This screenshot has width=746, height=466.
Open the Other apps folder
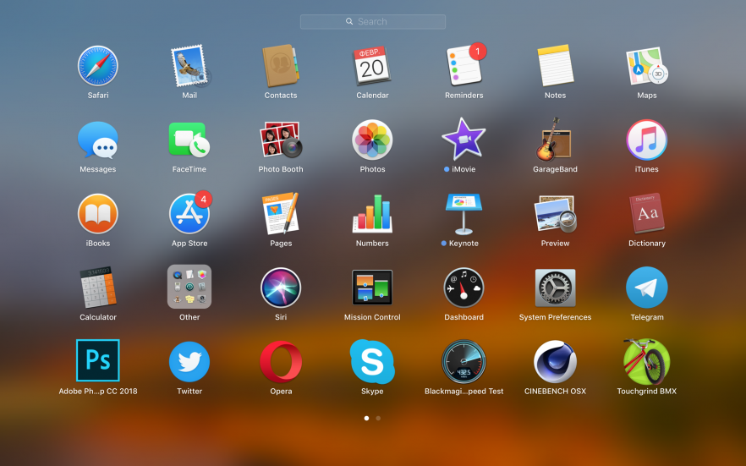pos(189,287)
